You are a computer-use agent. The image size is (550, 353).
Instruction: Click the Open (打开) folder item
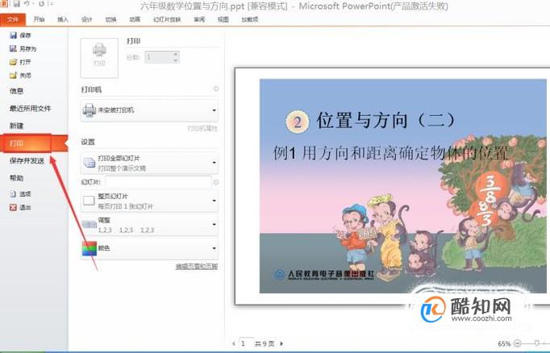click(x=20, y=62)
